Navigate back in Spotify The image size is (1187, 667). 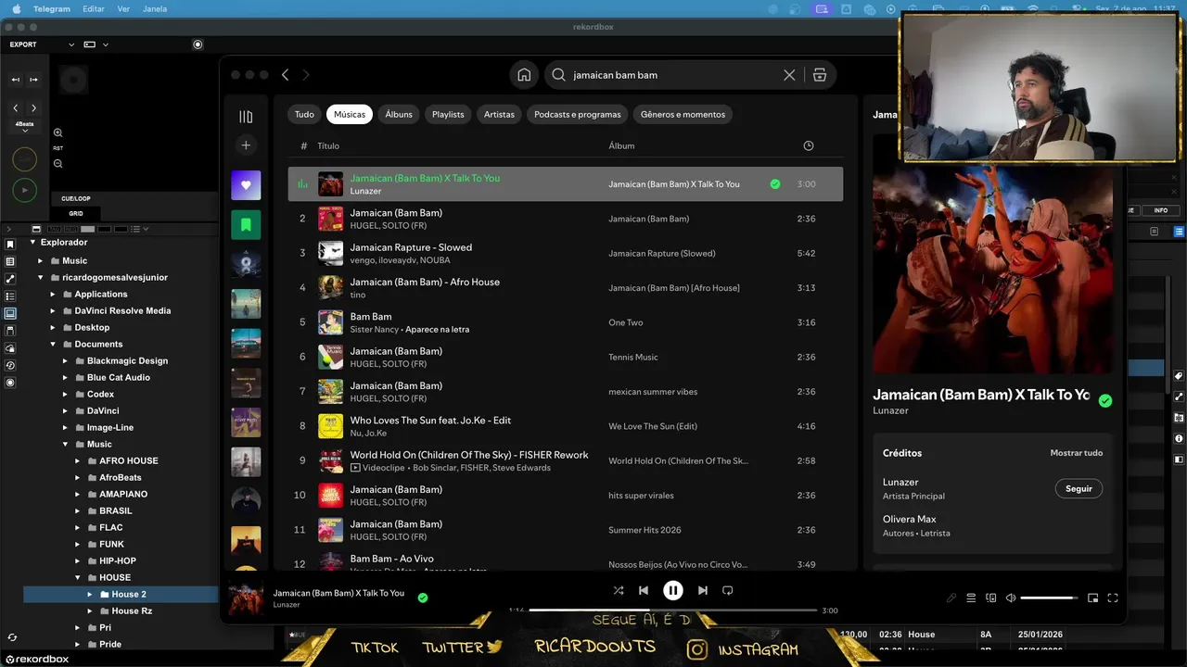(285, 75)
